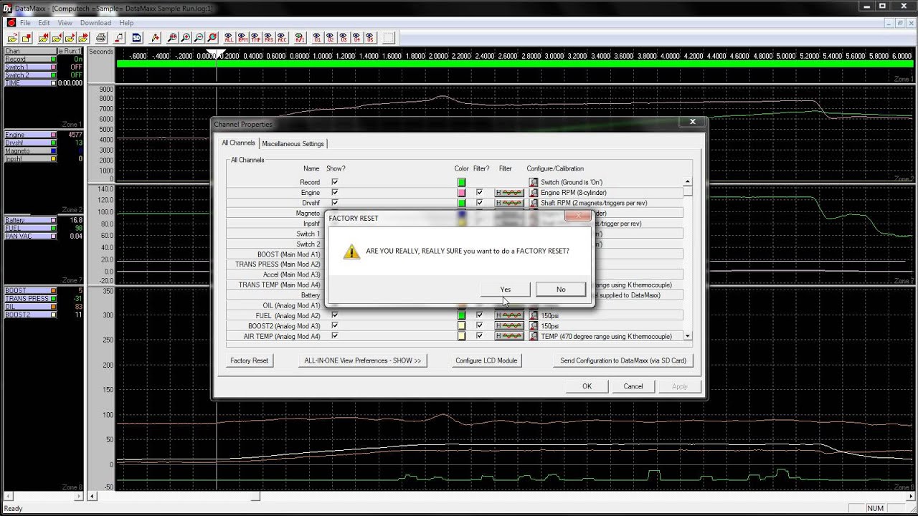Click the eye icon labeled RPM

242,37
